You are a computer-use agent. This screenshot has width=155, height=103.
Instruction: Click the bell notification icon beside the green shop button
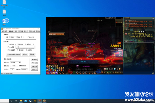pos(105,72)
